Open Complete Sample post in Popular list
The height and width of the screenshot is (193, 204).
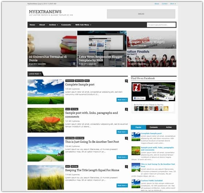pos(151,133)
